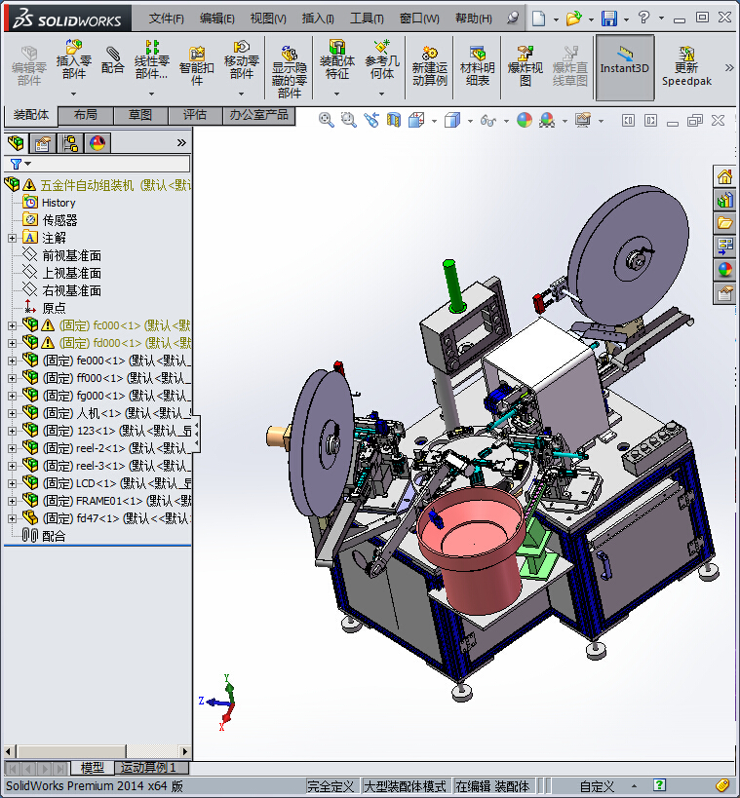Switch to the 评估 tab
This screenshot has width=740, height=798.
tap(195, 115)
